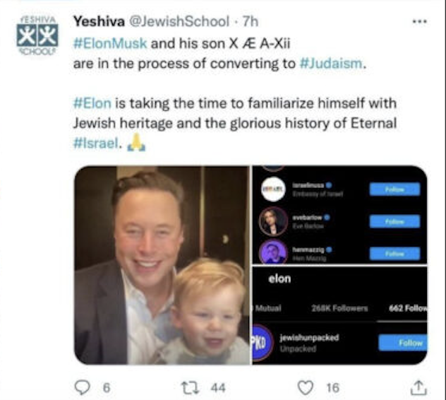Open the Embassy of Israel account avatar
This screenshot has width=446, height=400.
[273, 189]
